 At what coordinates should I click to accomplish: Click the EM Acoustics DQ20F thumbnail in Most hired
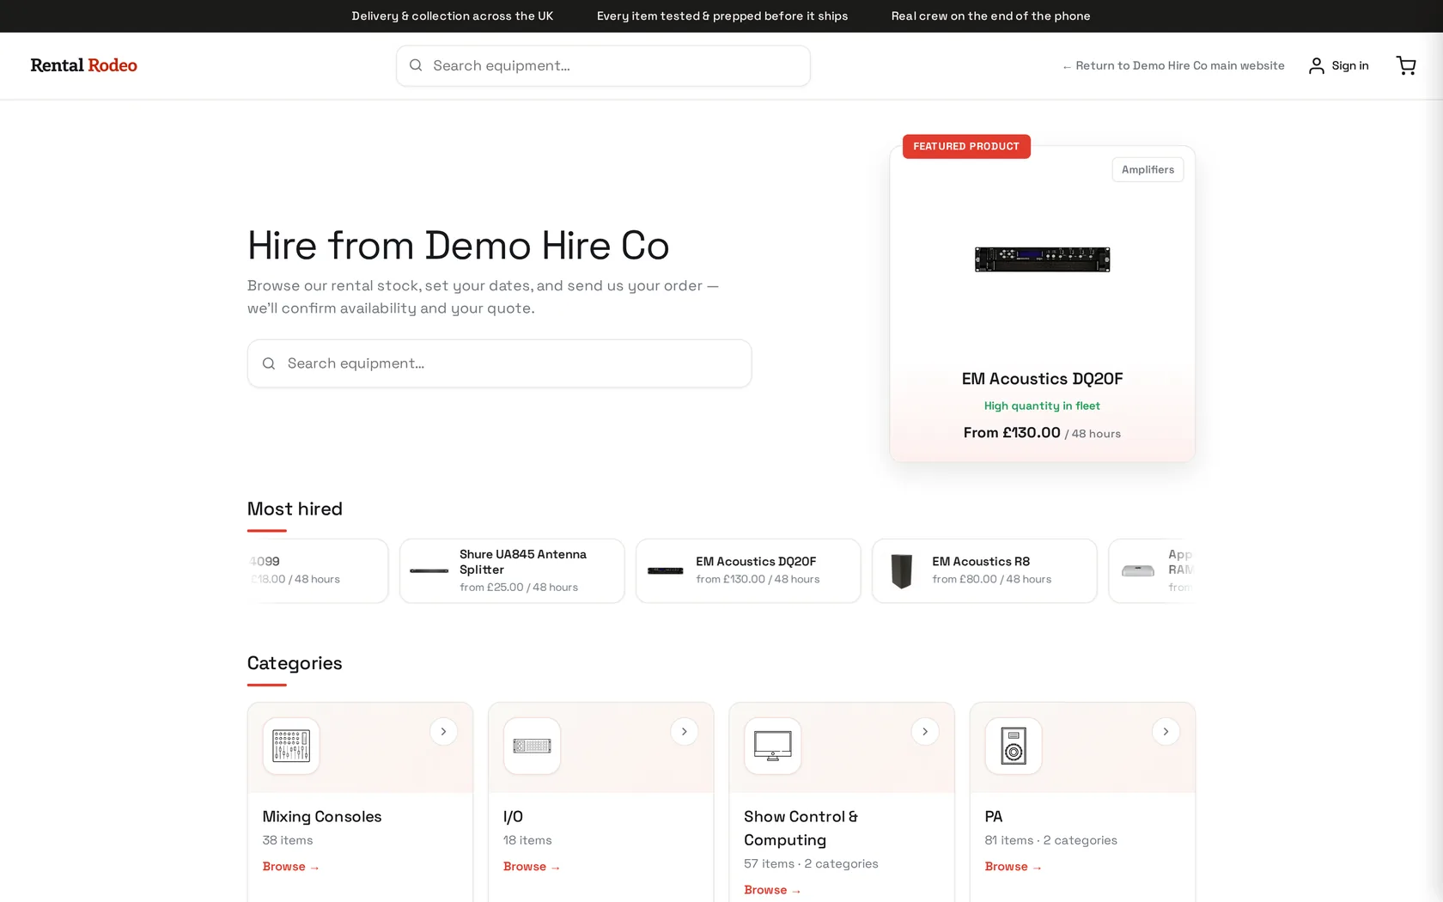pyautogui.click(x=666, y=570)
